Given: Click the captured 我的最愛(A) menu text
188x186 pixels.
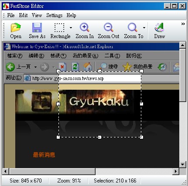Looking at the screenshot, I should pyautogui.click(x=85, y=56).
